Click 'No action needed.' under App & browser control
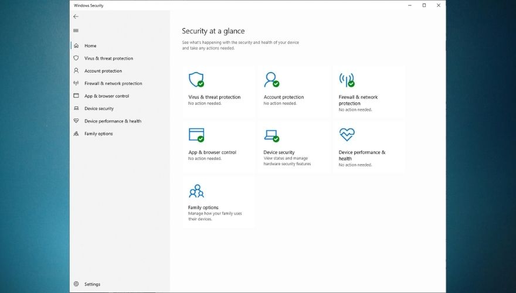 [x=205, y=158]
